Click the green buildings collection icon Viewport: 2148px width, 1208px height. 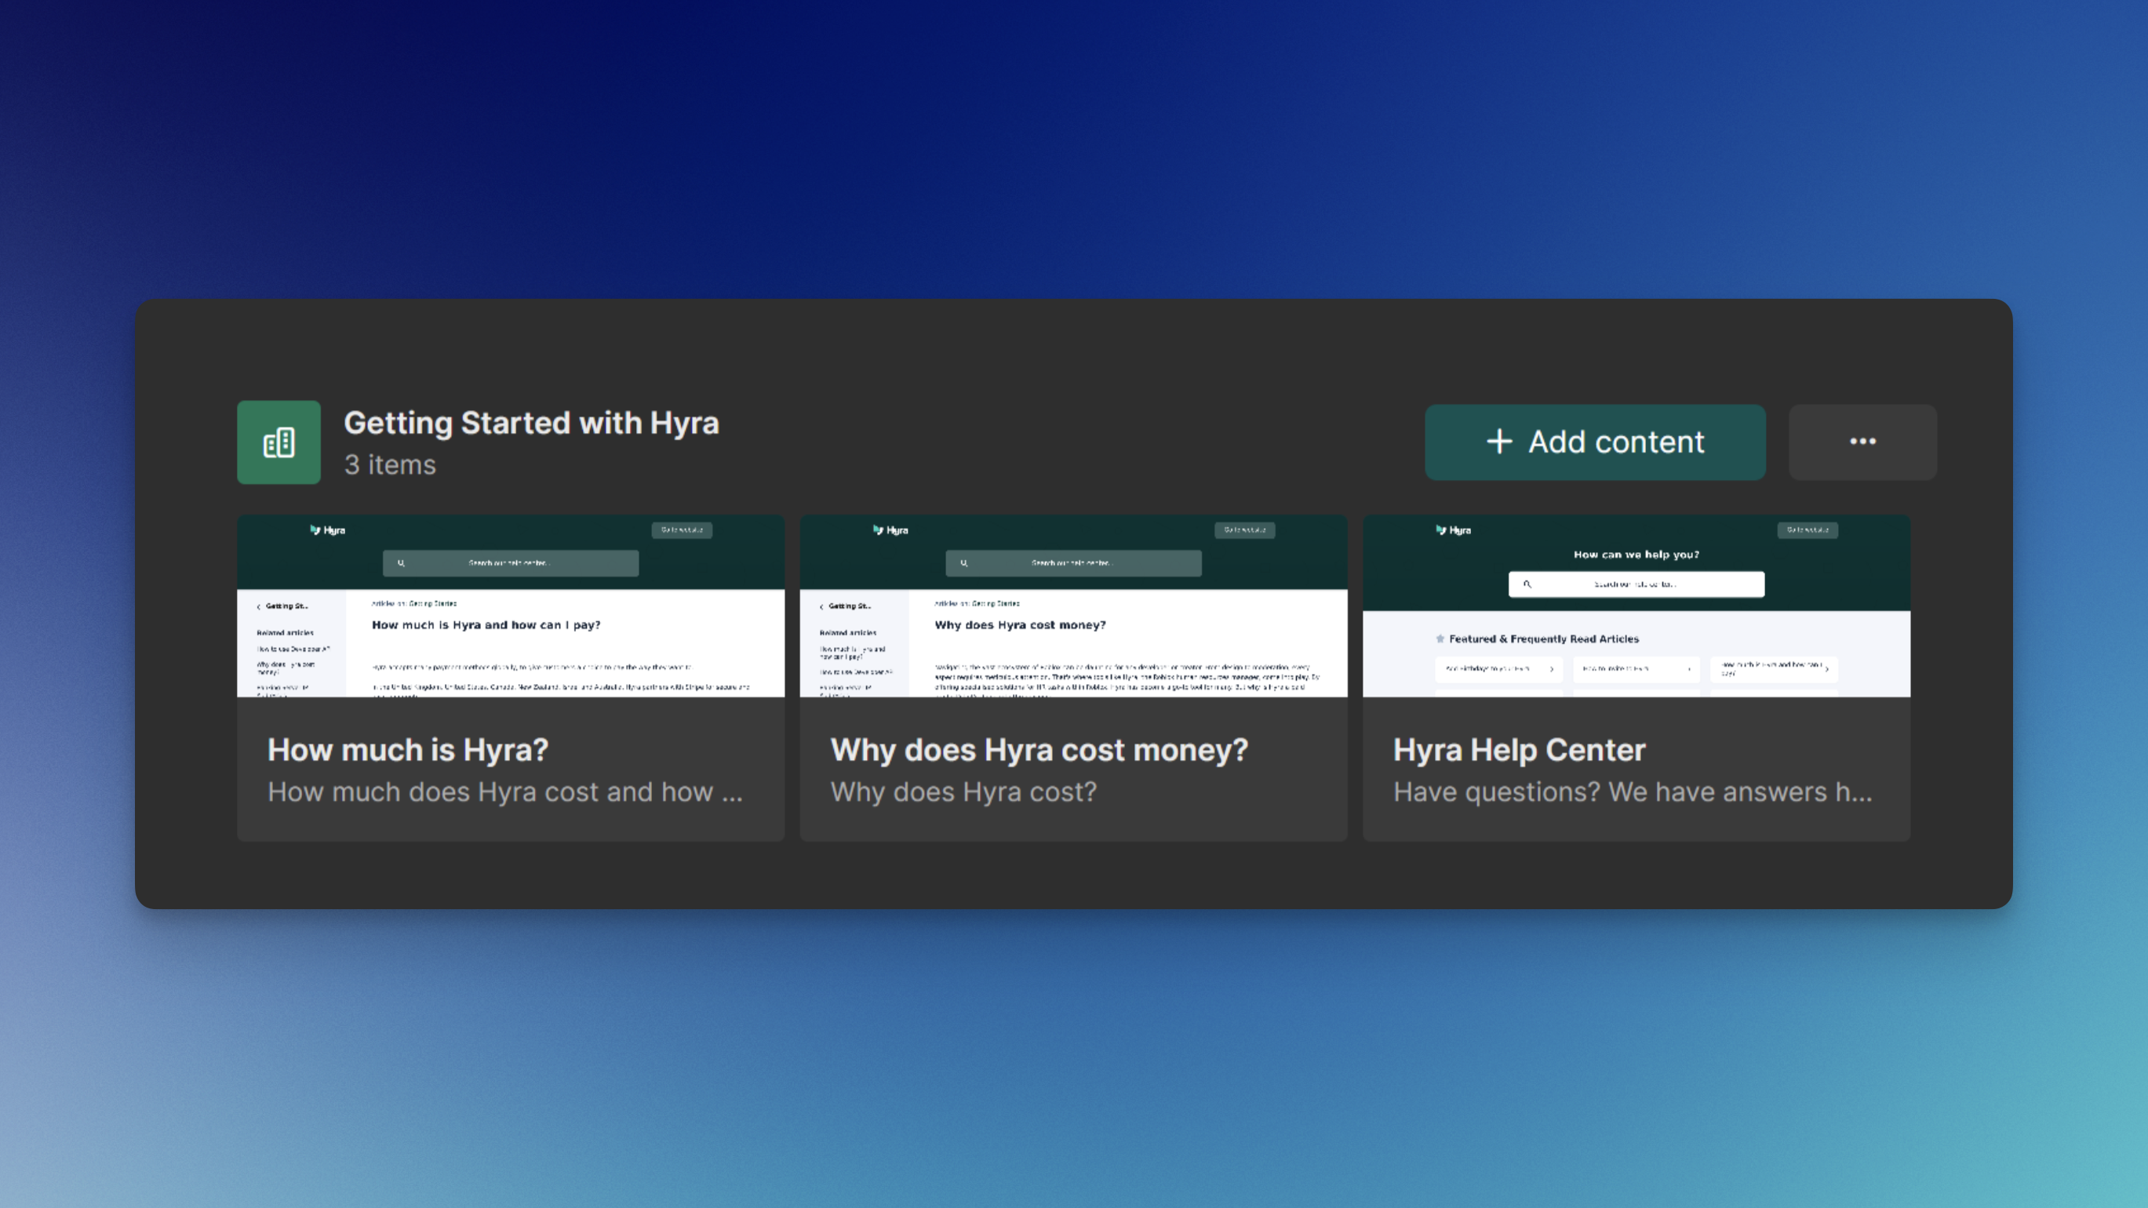279,442
